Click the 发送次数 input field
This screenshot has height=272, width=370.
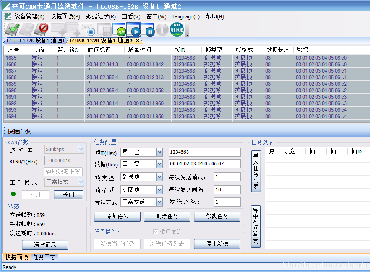click(x=227, y=202)
